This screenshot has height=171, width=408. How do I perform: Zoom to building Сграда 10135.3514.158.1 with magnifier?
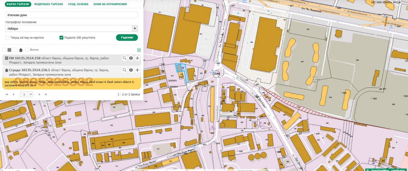click(x=124, y=70)
